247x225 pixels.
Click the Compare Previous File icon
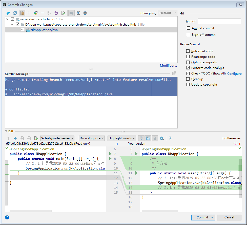22,138
